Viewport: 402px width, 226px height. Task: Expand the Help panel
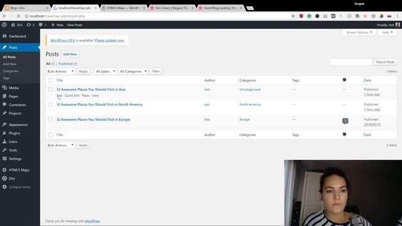coord(387,33)
